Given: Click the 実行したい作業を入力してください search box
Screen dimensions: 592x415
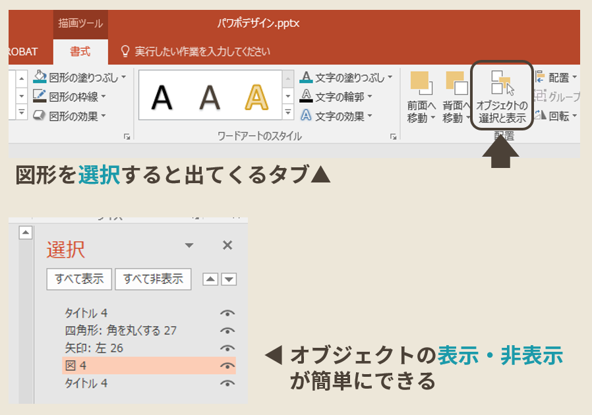Looking at the screenshot, I should (x=202, y=51).
